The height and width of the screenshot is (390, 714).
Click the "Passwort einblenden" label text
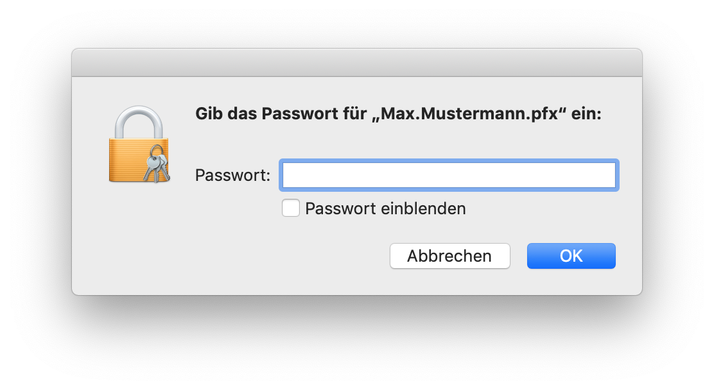pos(385,208)
